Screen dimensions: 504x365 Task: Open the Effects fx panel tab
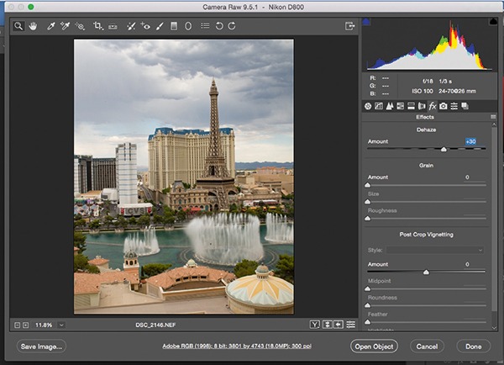pos(433,106)
